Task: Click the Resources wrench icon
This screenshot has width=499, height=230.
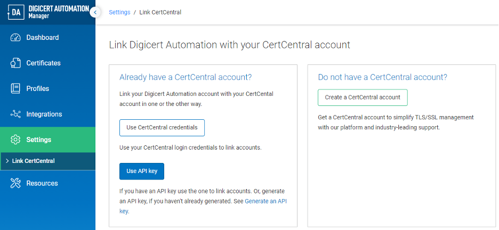Action: (15, 183)
